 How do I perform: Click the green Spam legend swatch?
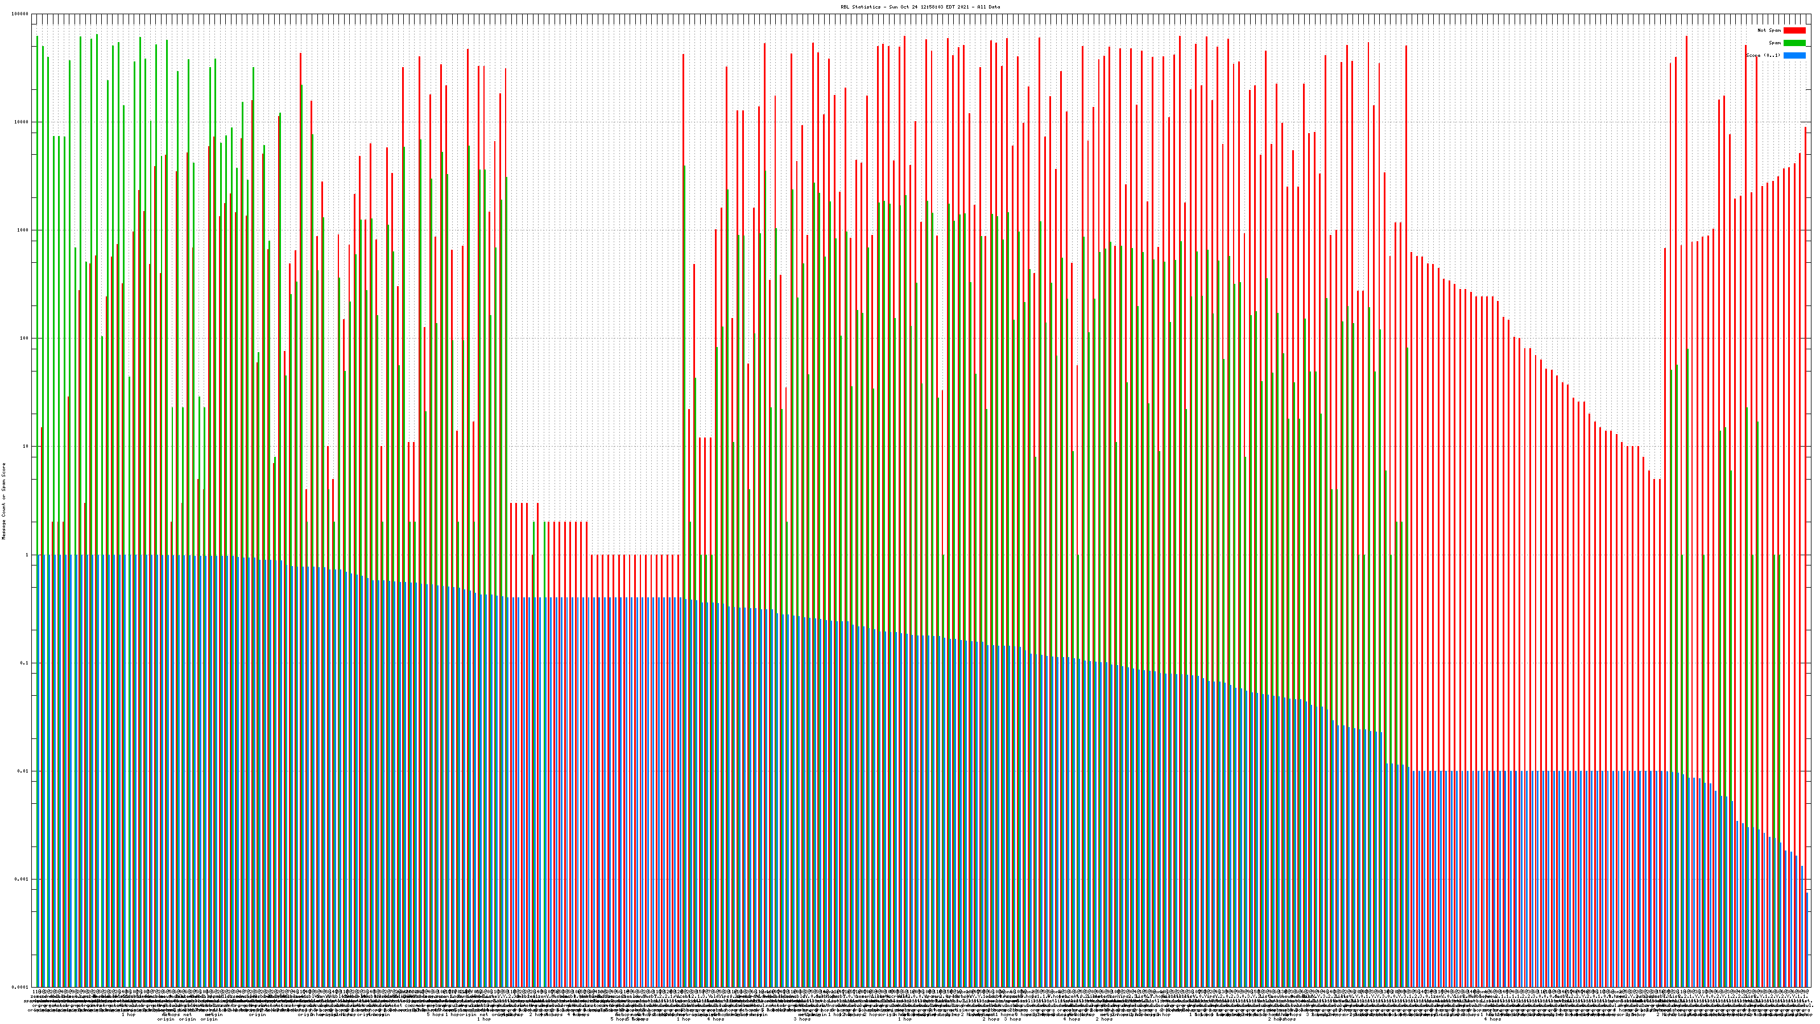[1794, 43]
